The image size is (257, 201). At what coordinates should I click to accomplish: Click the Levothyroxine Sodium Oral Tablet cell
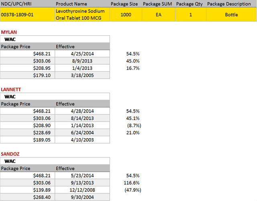82,14
